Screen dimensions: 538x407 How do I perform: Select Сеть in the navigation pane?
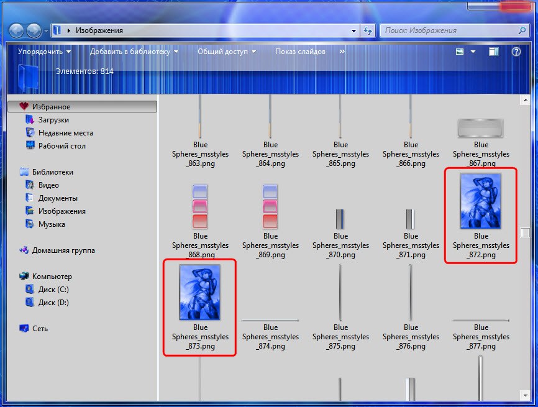(x=40, y=329)
